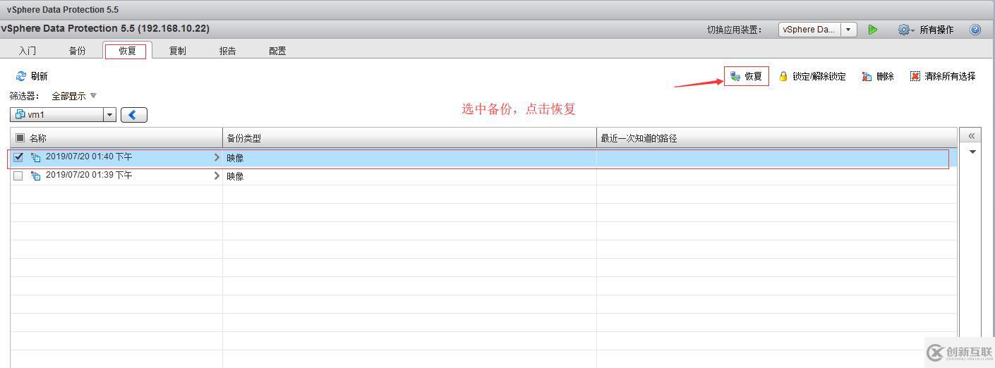Click the backup icon of 01:40 下午 row
Screen dimensions: 995x368
click(36, 157)
